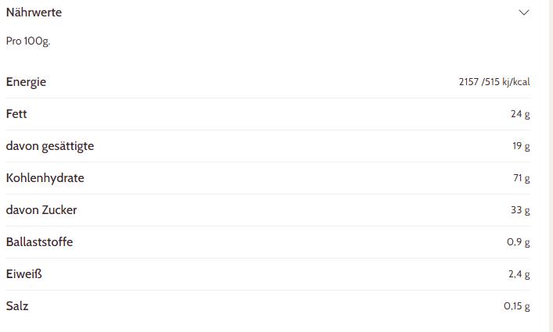Click the beige strip at the right edge
Viewport: 553px width, 332px height.
coord(548,166)
